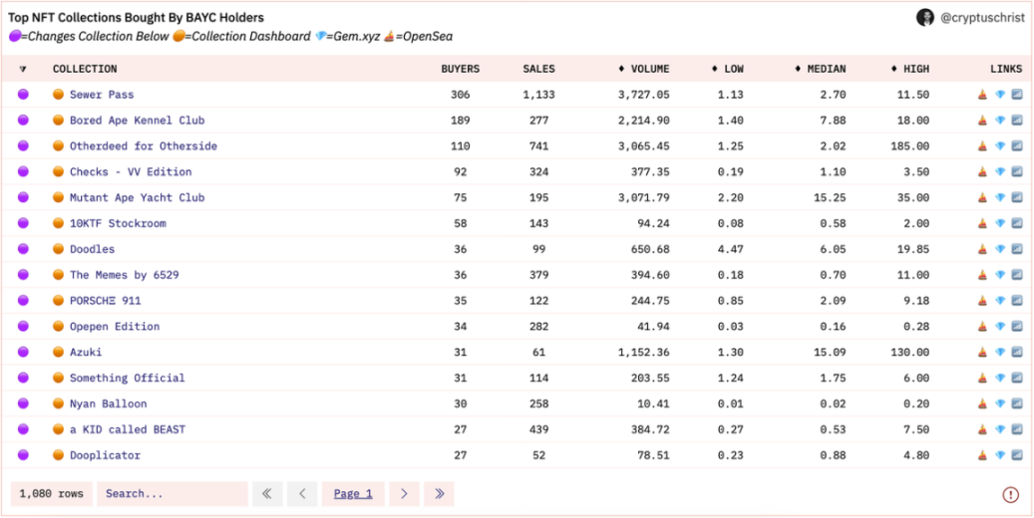Click the Page 1 page selector

[x=353, y=494]
